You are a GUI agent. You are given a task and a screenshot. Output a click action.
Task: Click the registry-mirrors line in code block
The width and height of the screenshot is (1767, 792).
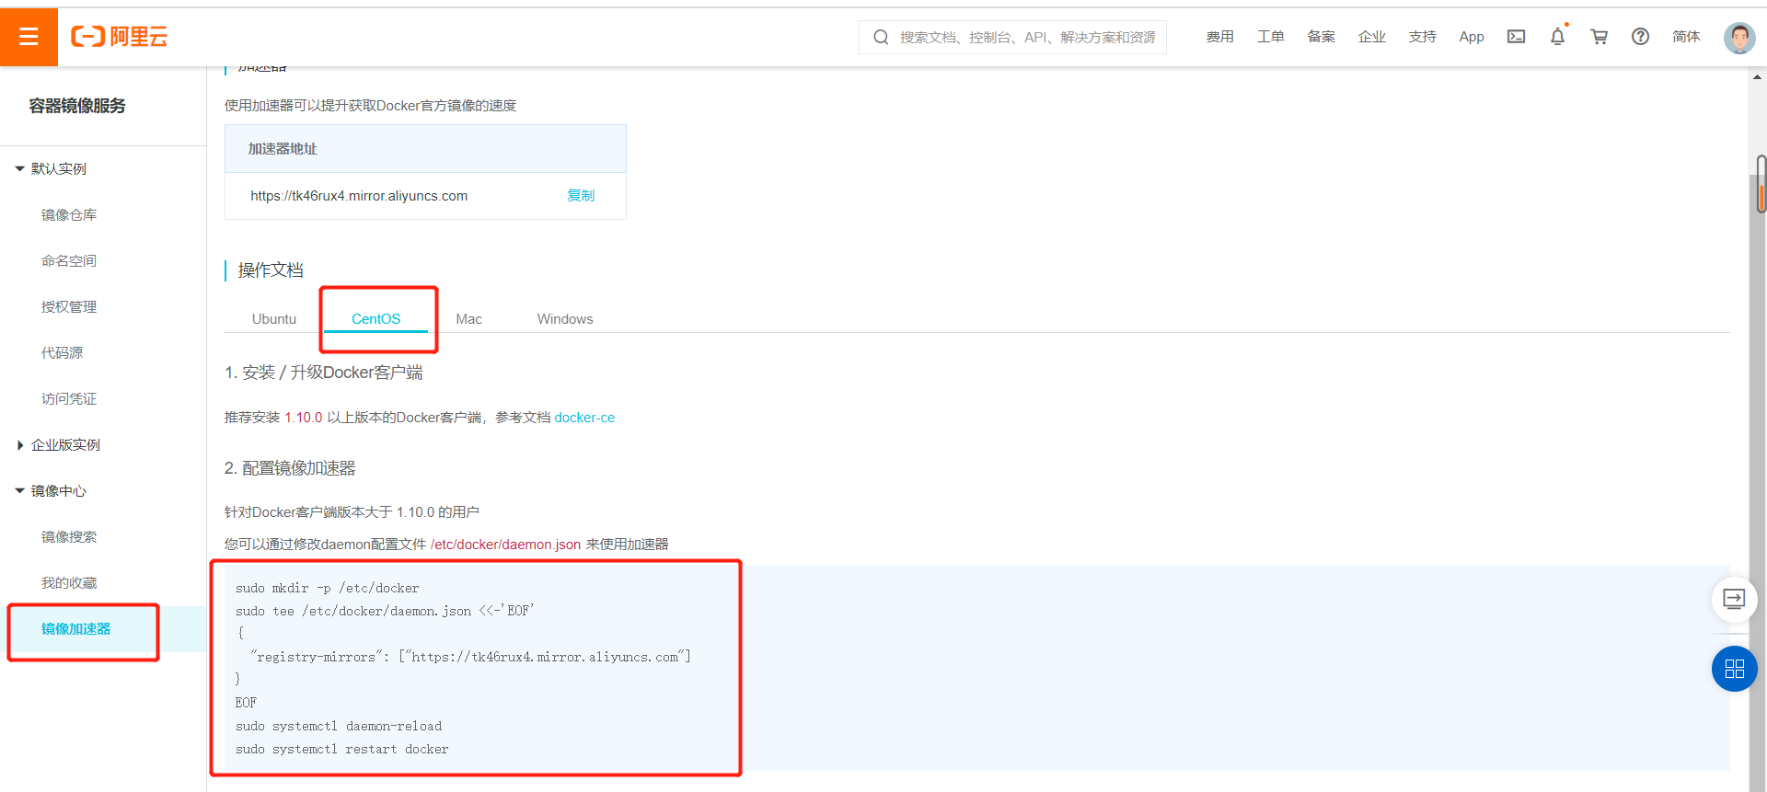[x=470, y=657]
